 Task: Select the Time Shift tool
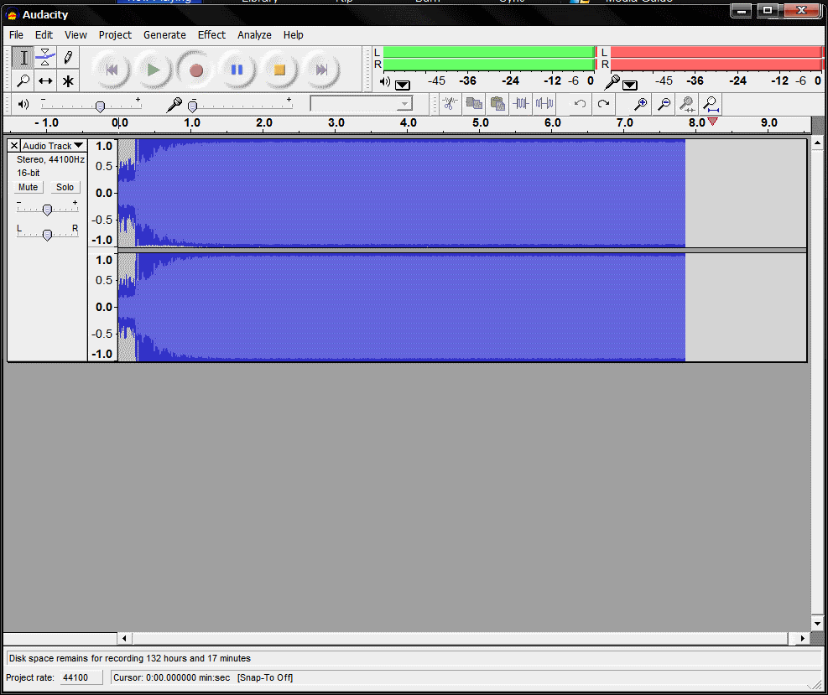coord(45,81)
